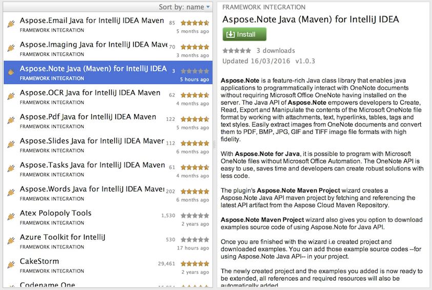Viewport: 432px width, 290px height.
Task: Click the version label v1.0.3
Action: coord(305,61)
